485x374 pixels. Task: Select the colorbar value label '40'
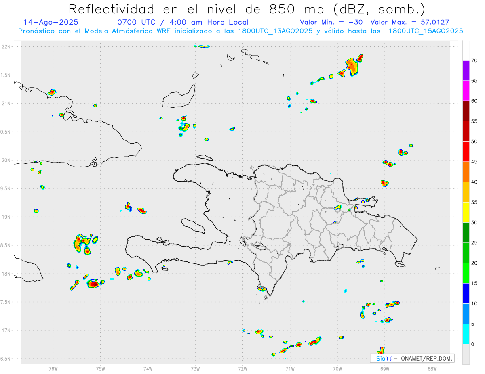[x=474, y=182]
